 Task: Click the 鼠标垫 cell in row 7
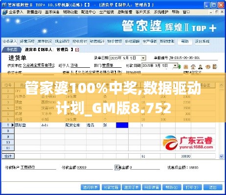pos(27,125)
